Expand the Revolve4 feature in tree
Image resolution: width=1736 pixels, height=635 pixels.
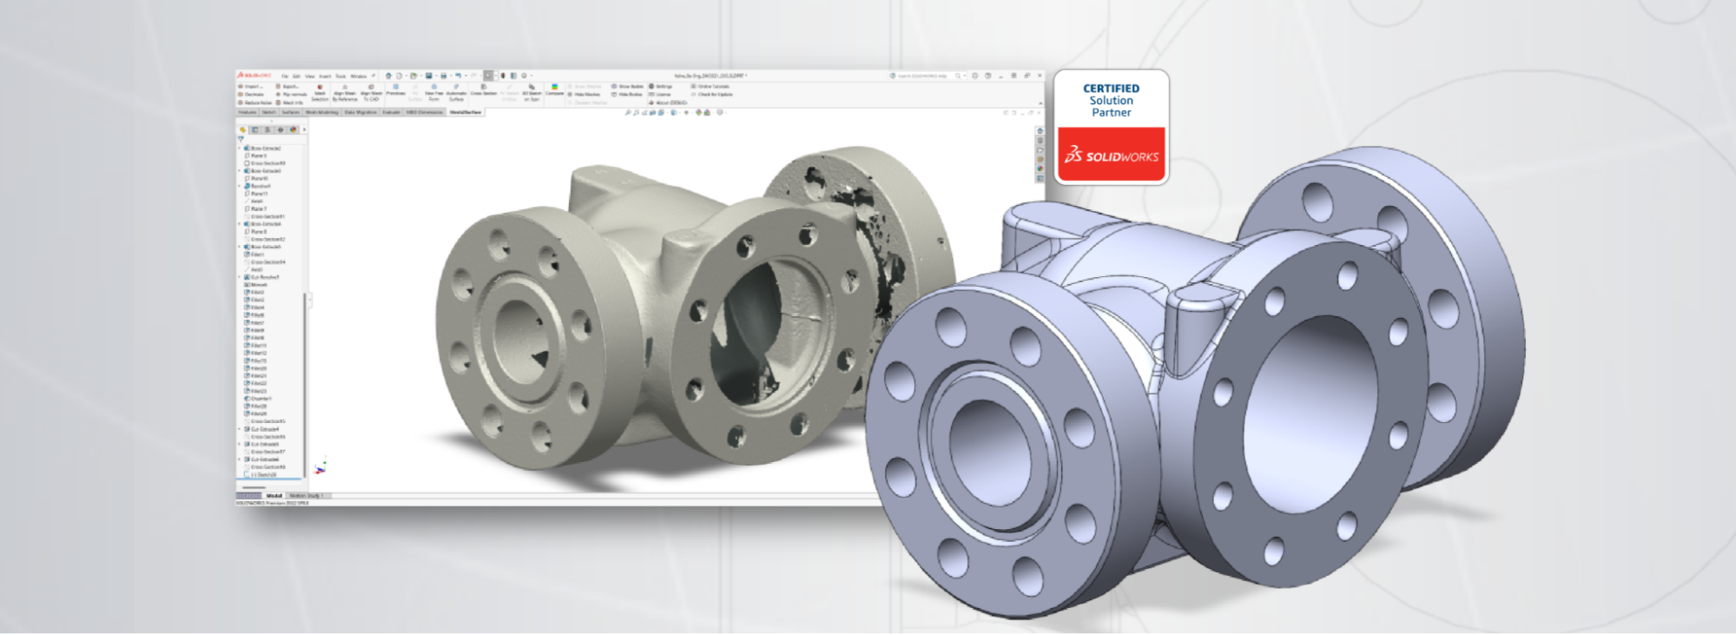click(239, 186)
